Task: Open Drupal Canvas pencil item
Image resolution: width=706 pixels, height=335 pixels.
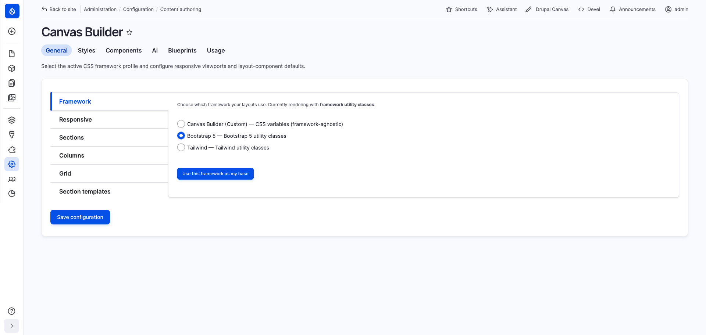Action: click(x=547, y=10)
